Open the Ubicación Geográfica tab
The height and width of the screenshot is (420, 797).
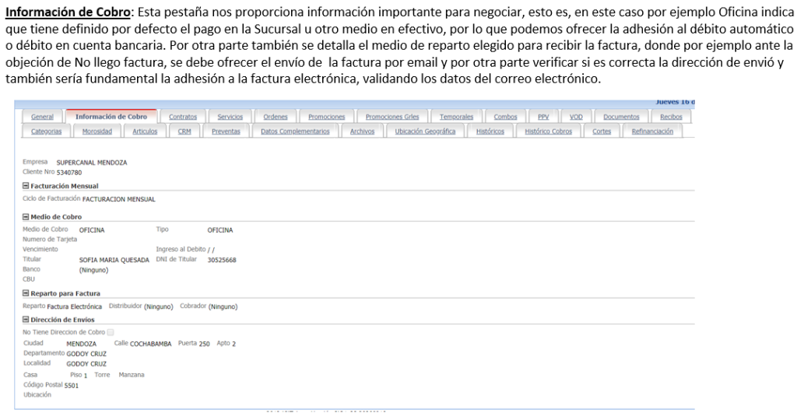[425, 131]
